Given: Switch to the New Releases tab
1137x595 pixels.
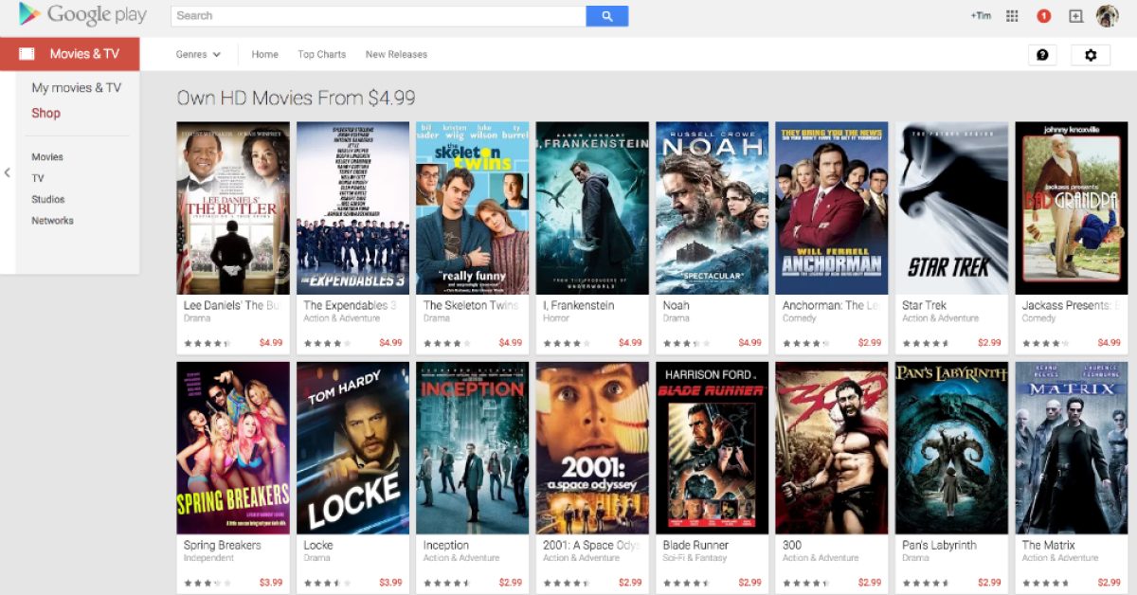Looking at the screenshot, I should (396, 55).
